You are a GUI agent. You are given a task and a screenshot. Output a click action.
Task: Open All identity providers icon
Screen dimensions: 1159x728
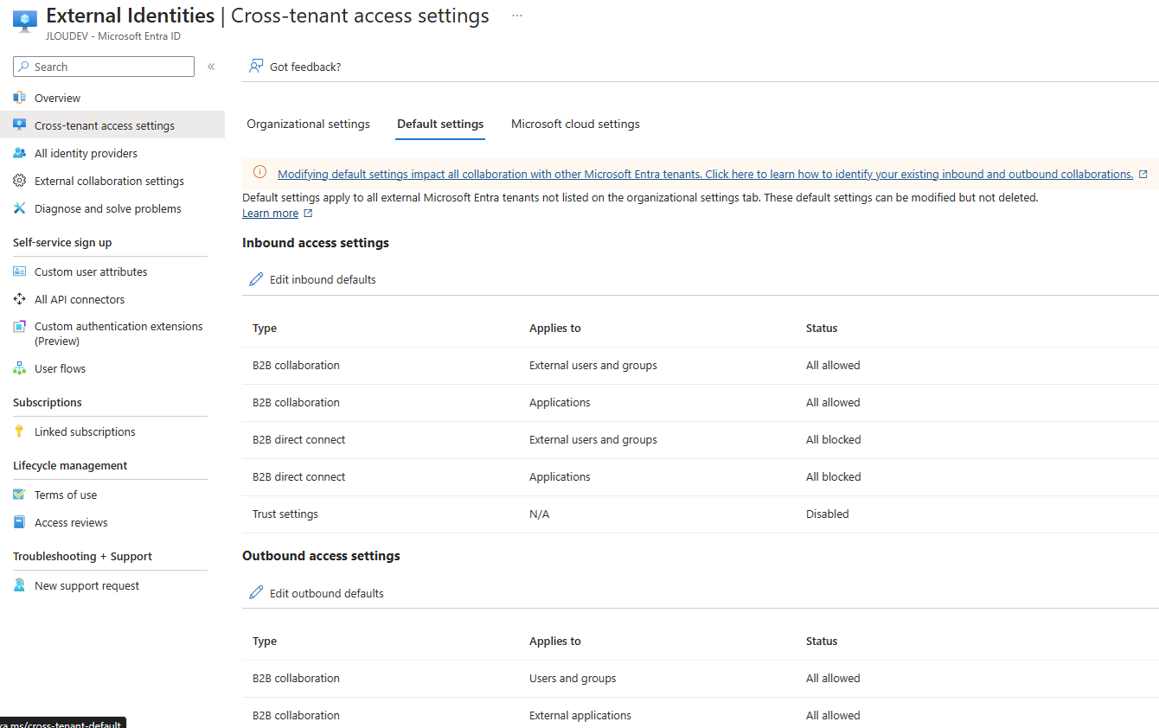point(19,153)
